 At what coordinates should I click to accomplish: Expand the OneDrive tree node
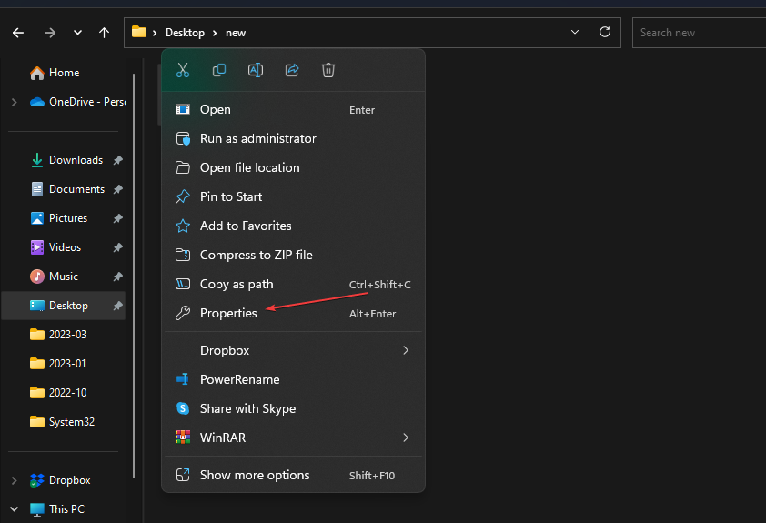15,102
